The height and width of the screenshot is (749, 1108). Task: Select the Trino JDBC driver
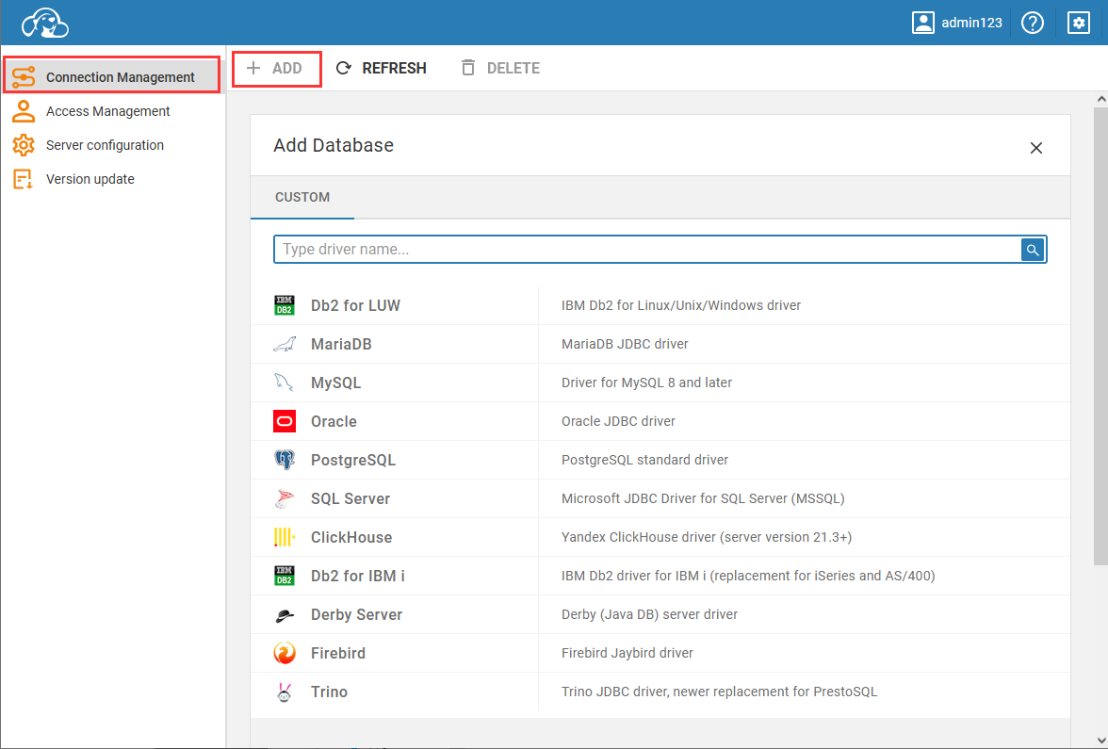(329, 692)
